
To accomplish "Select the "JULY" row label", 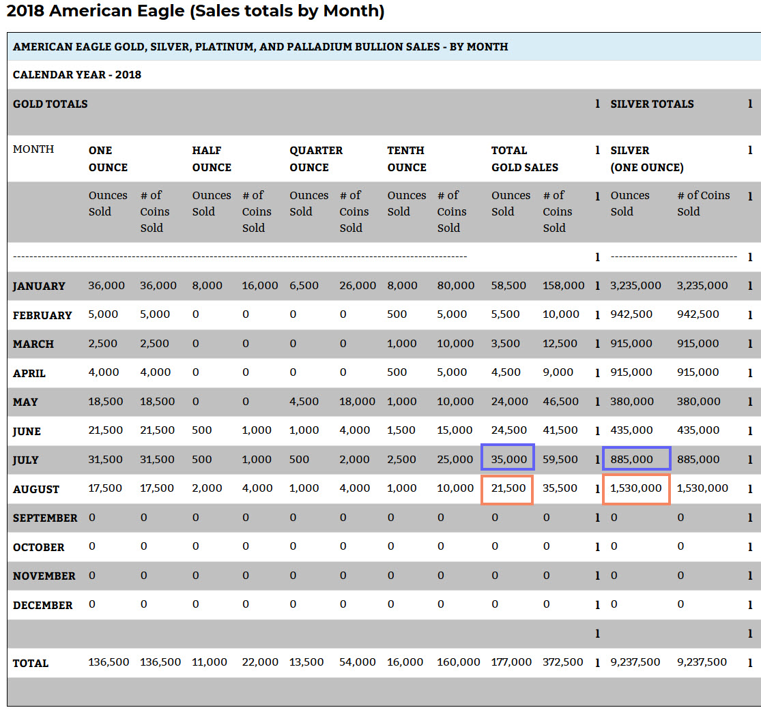I will pyautogui.click(x=25, y=460).
